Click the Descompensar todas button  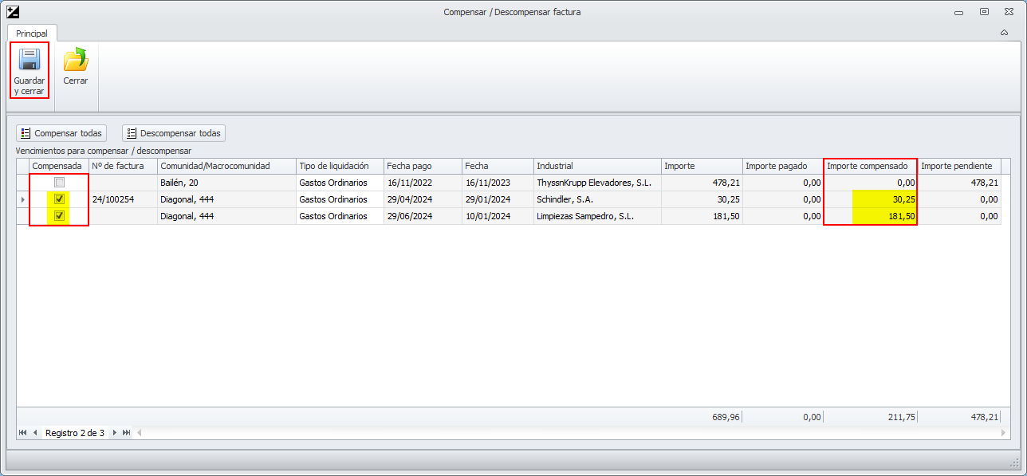pyautogui.click(x=174, y=133)
